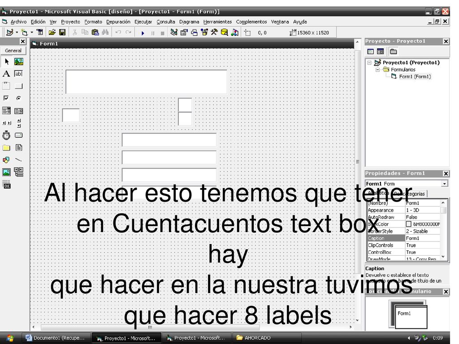
Task: Select the ComboBox control tool
Action: click(6, 111)
